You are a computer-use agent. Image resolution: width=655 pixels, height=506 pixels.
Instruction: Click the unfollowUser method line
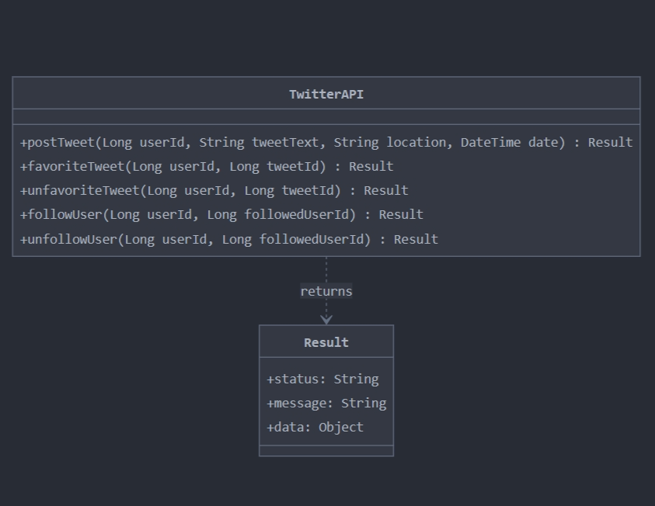tap(229, 240)
